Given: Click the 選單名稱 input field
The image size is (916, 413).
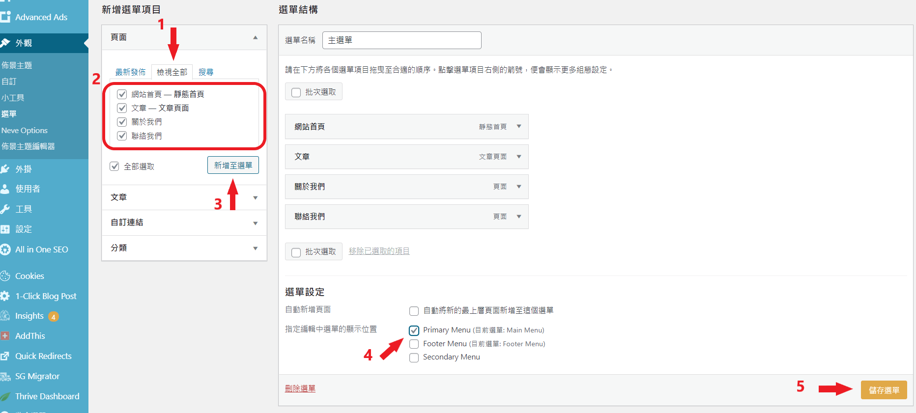Looking at the screenshot, I should pos(401,40).
